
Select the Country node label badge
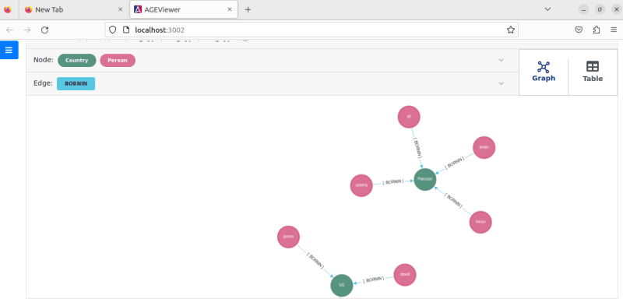[x=76, y=61]
